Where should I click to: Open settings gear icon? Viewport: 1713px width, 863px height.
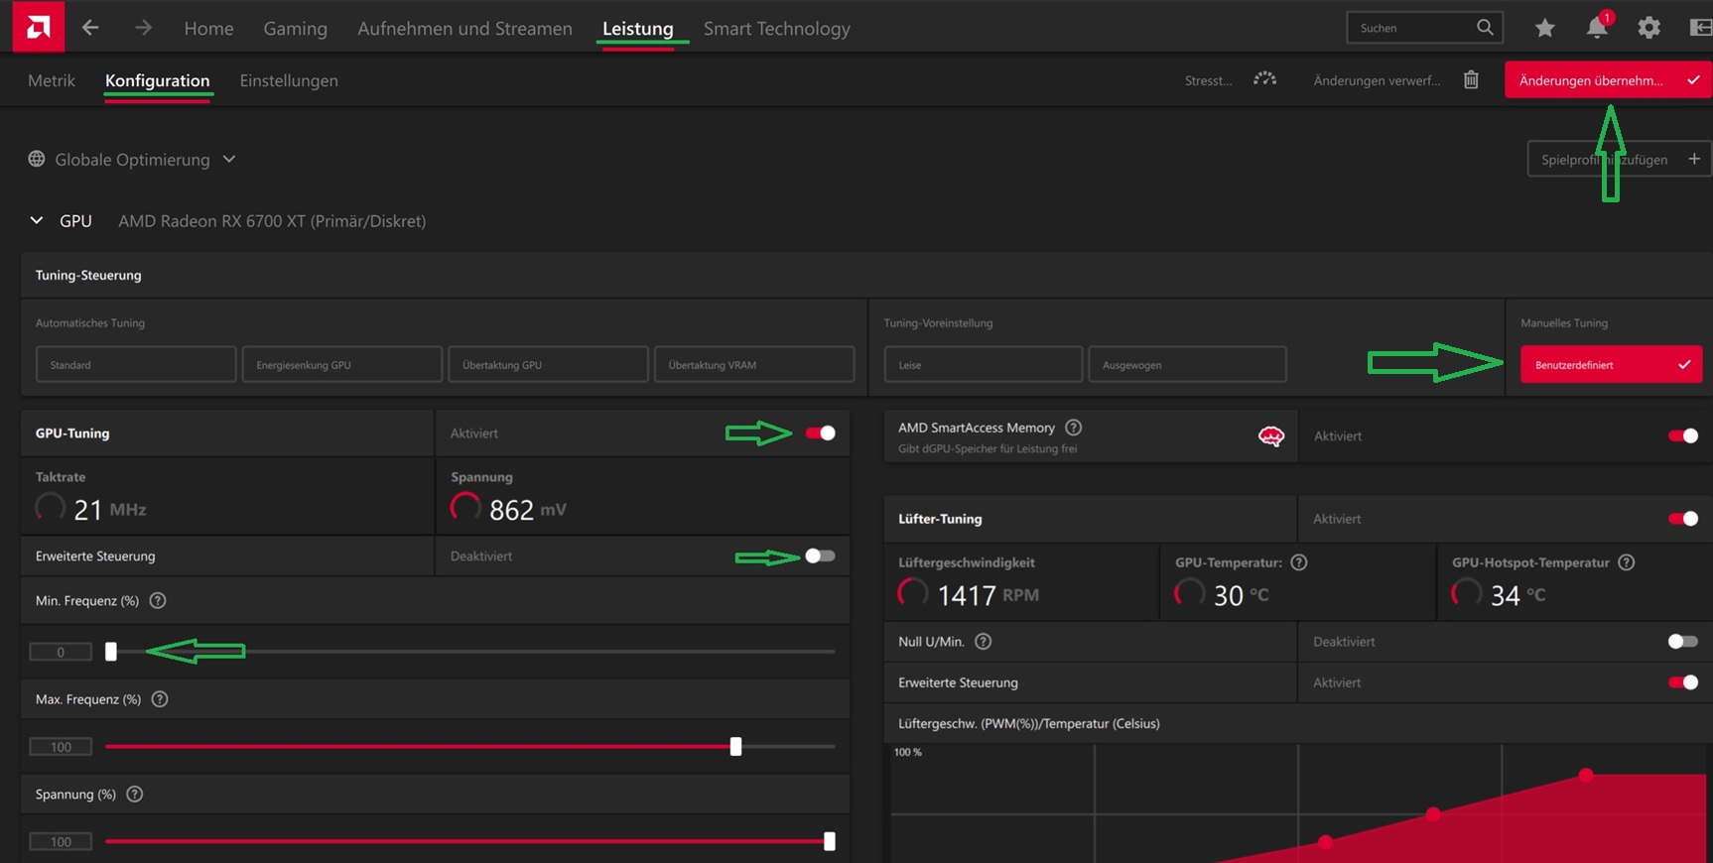coord(1648,28)
